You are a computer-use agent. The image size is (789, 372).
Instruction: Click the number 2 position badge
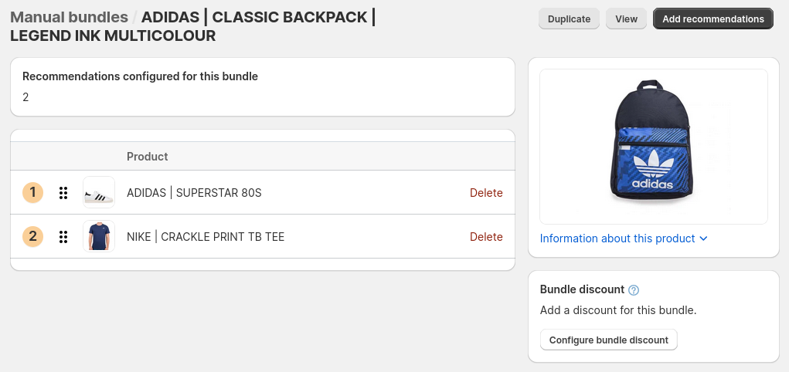tap(33, 236)
